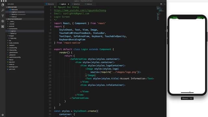
Task: Select Splash.js under components folder
Action: 13,33
